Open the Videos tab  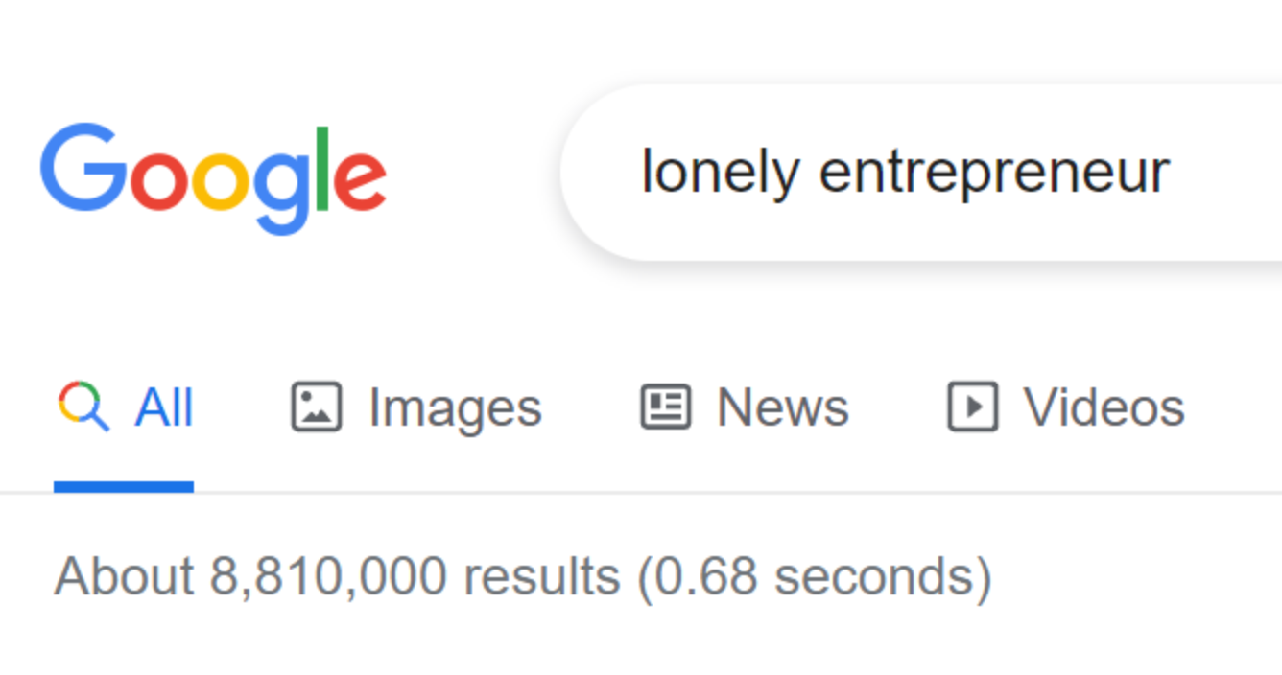(x=1104, y=407)
